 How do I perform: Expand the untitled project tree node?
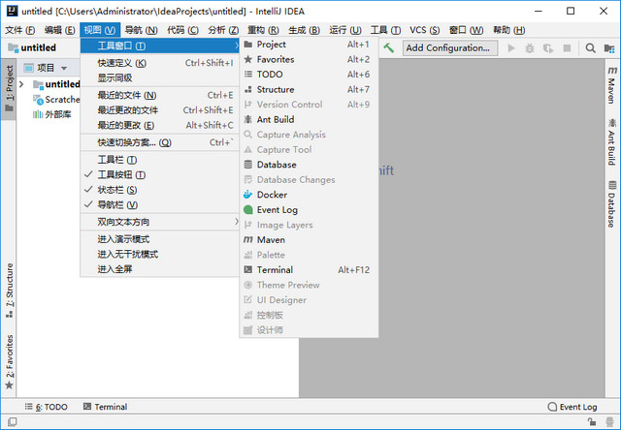coord(22,84)
